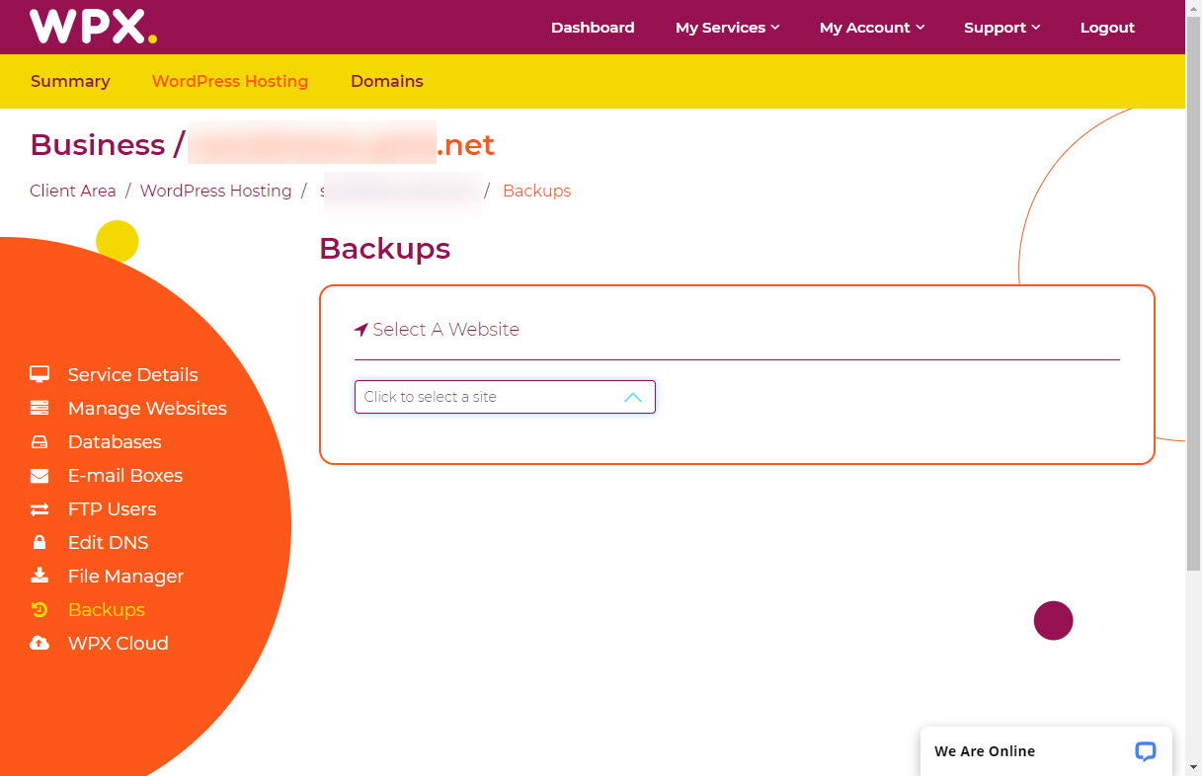Image resolution: width=1202 pixels, height=776 pixels.
Task: Open Client Area breadcrumb link
Action: pos(73,191)
